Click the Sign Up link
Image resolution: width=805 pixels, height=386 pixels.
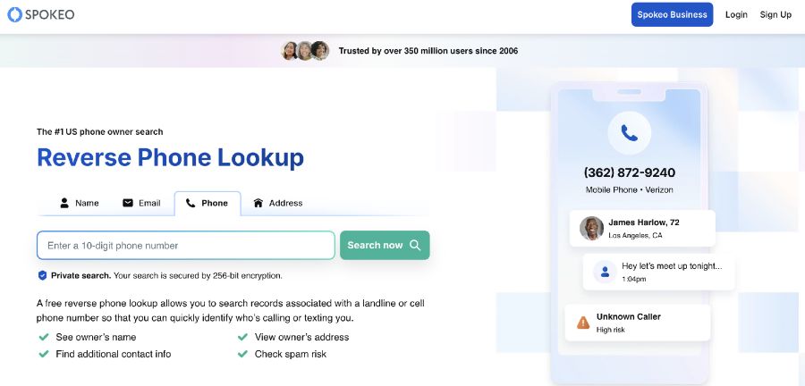(x=775, y=15)
